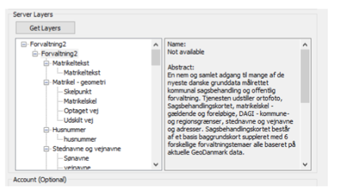Select the Optaget vej layer
The width and height of the screenshot is (339, 194).
coord(81,111)
